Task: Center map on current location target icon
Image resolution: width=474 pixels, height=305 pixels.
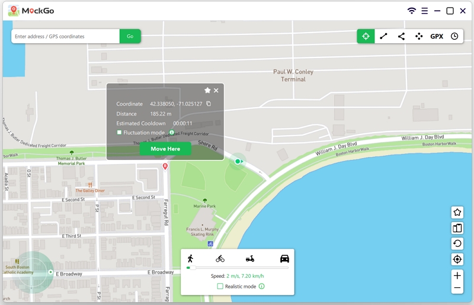Action: tap(457, 259)
